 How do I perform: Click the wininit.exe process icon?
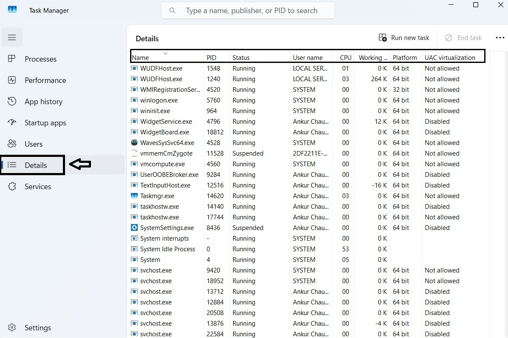click(134, 111)
